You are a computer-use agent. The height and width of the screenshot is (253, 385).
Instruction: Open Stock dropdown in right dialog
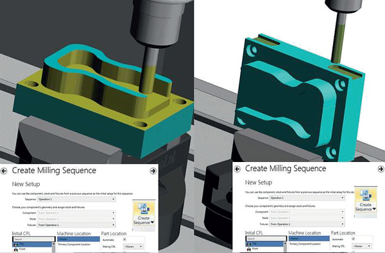tap(307, 218)
